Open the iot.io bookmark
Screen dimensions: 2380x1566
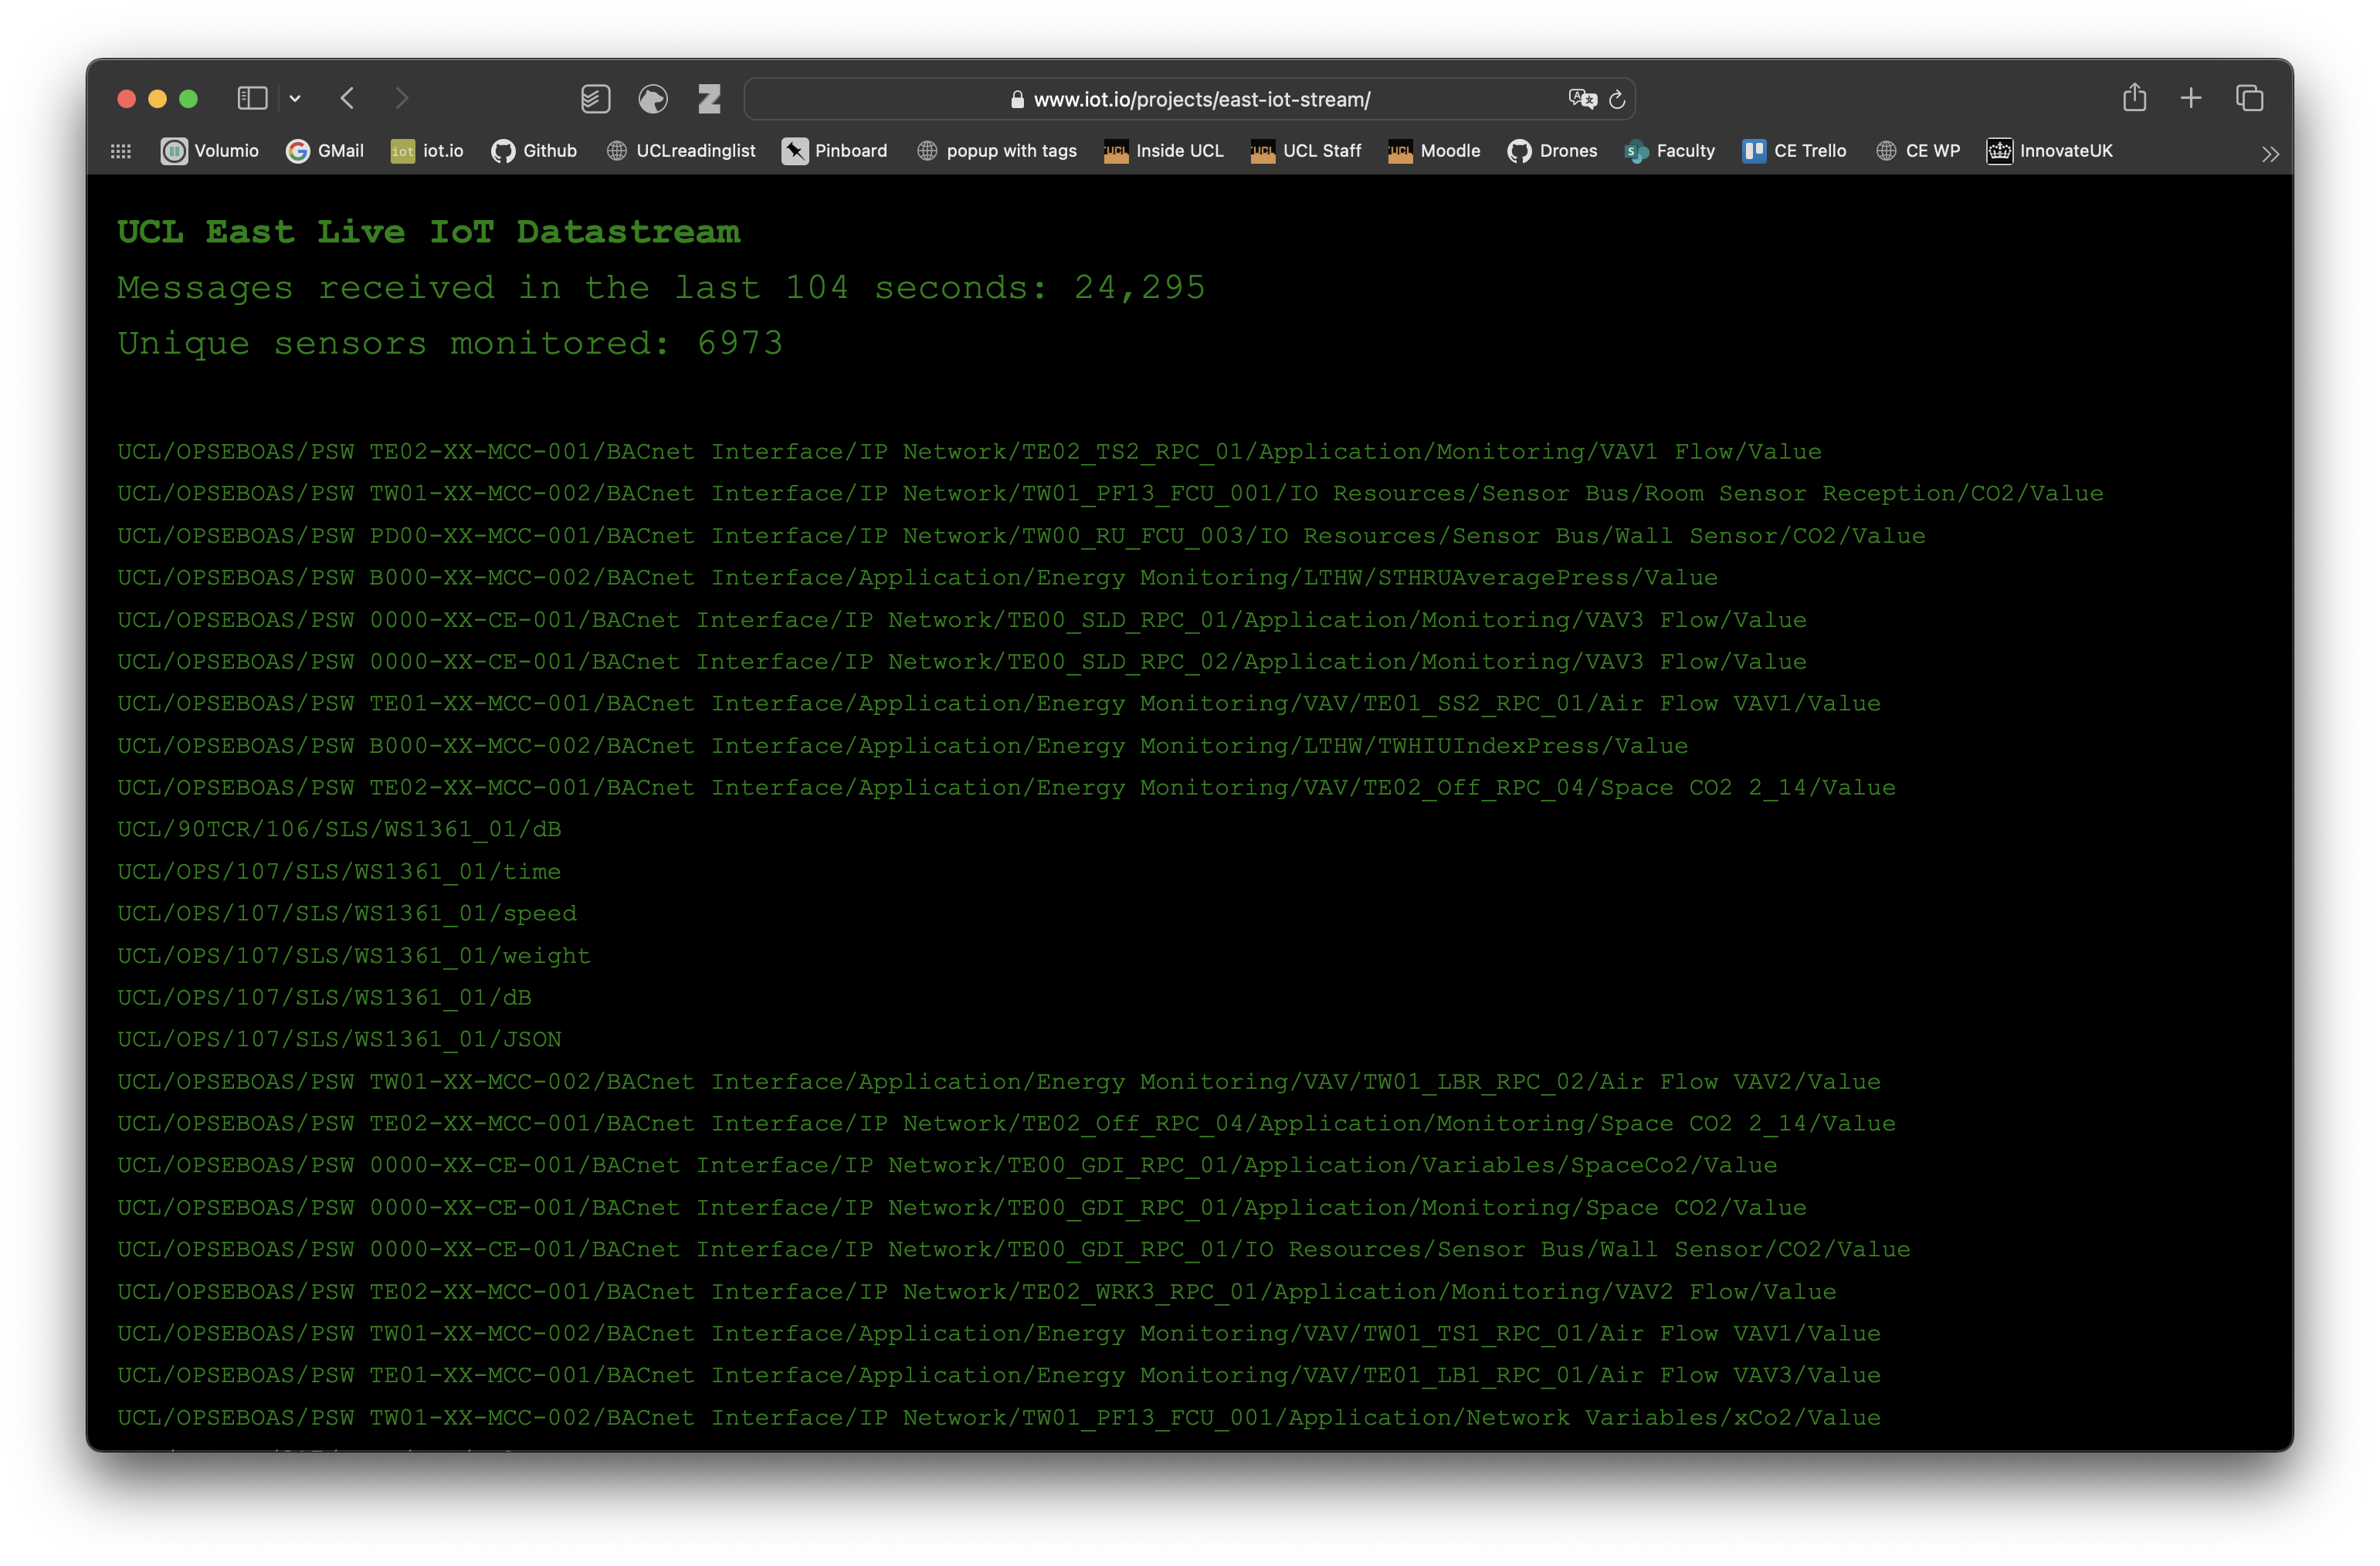tap(427, 151)
